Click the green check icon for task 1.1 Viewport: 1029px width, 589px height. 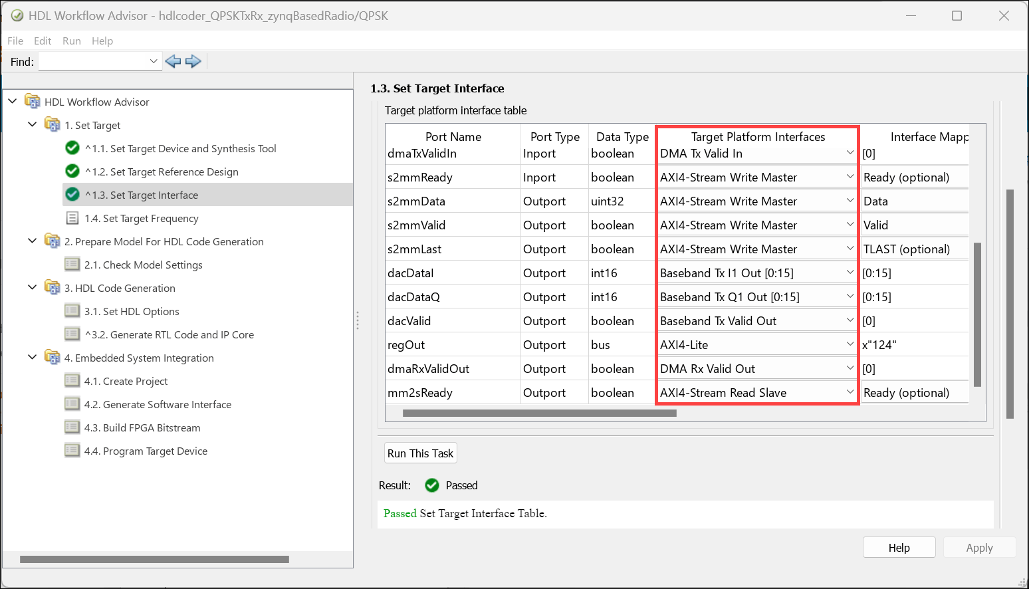pos(72,148)
